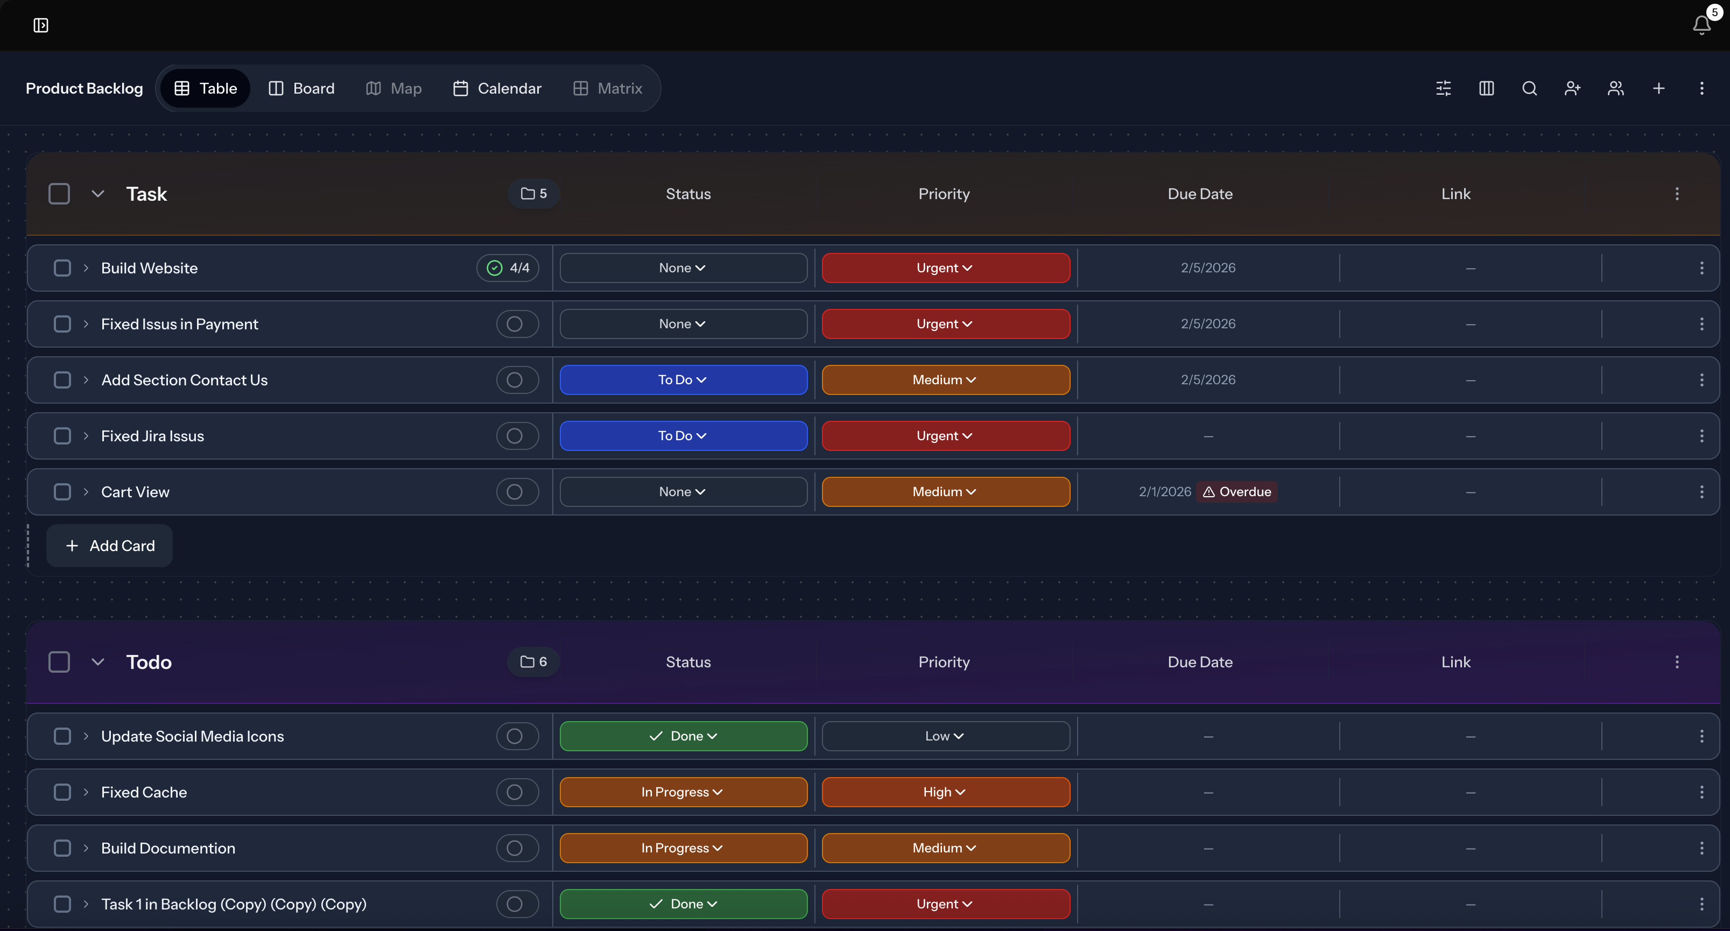The image size is (1730, 931).
Task: Click the plus icon in toolbar
Action: (1658, 89)
